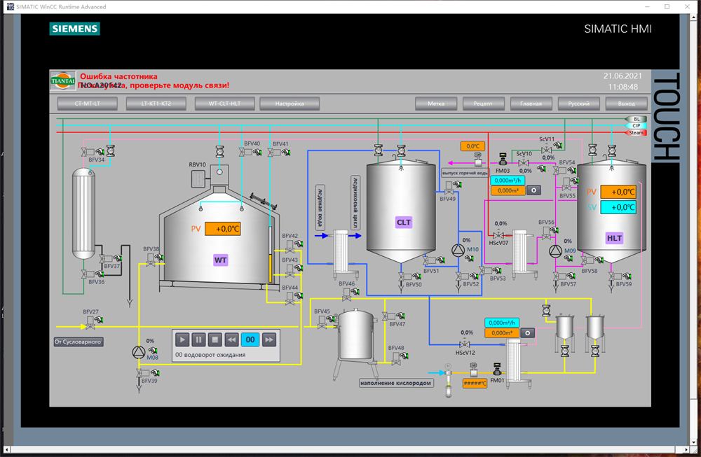This screenshot has height=457, width=701.
Task: Click the HLT PV temperature value
Action: pyautogui.click(x=618, y=192)
